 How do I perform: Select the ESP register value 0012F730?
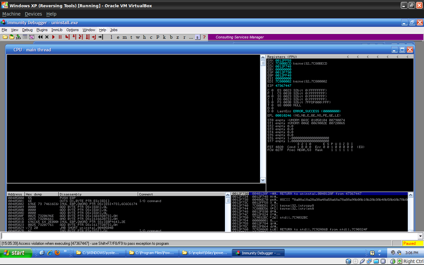pos(284,72)
